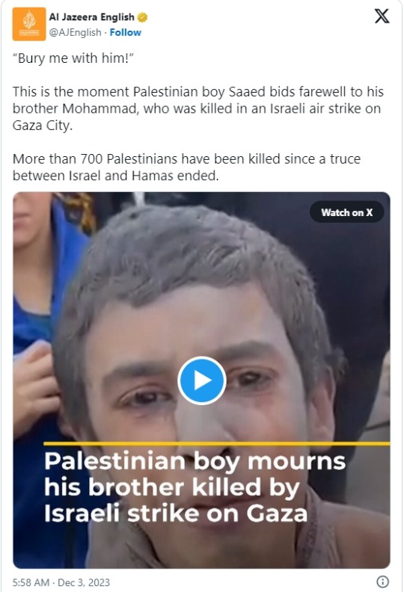
Task: Click the Watch on X pill button
Action: pyautogui.click(x=346, y=212)
